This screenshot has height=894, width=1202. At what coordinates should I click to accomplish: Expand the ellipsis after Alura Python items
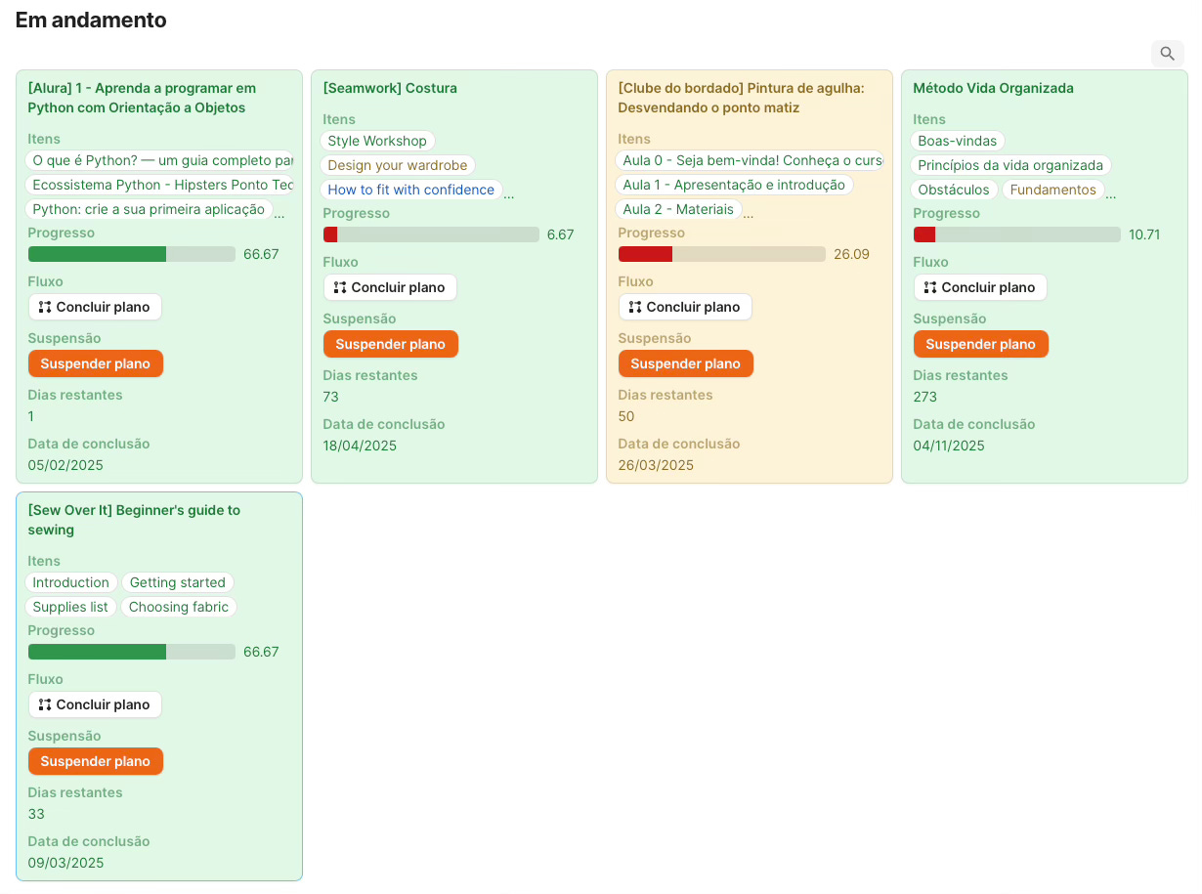click(279, 214)
